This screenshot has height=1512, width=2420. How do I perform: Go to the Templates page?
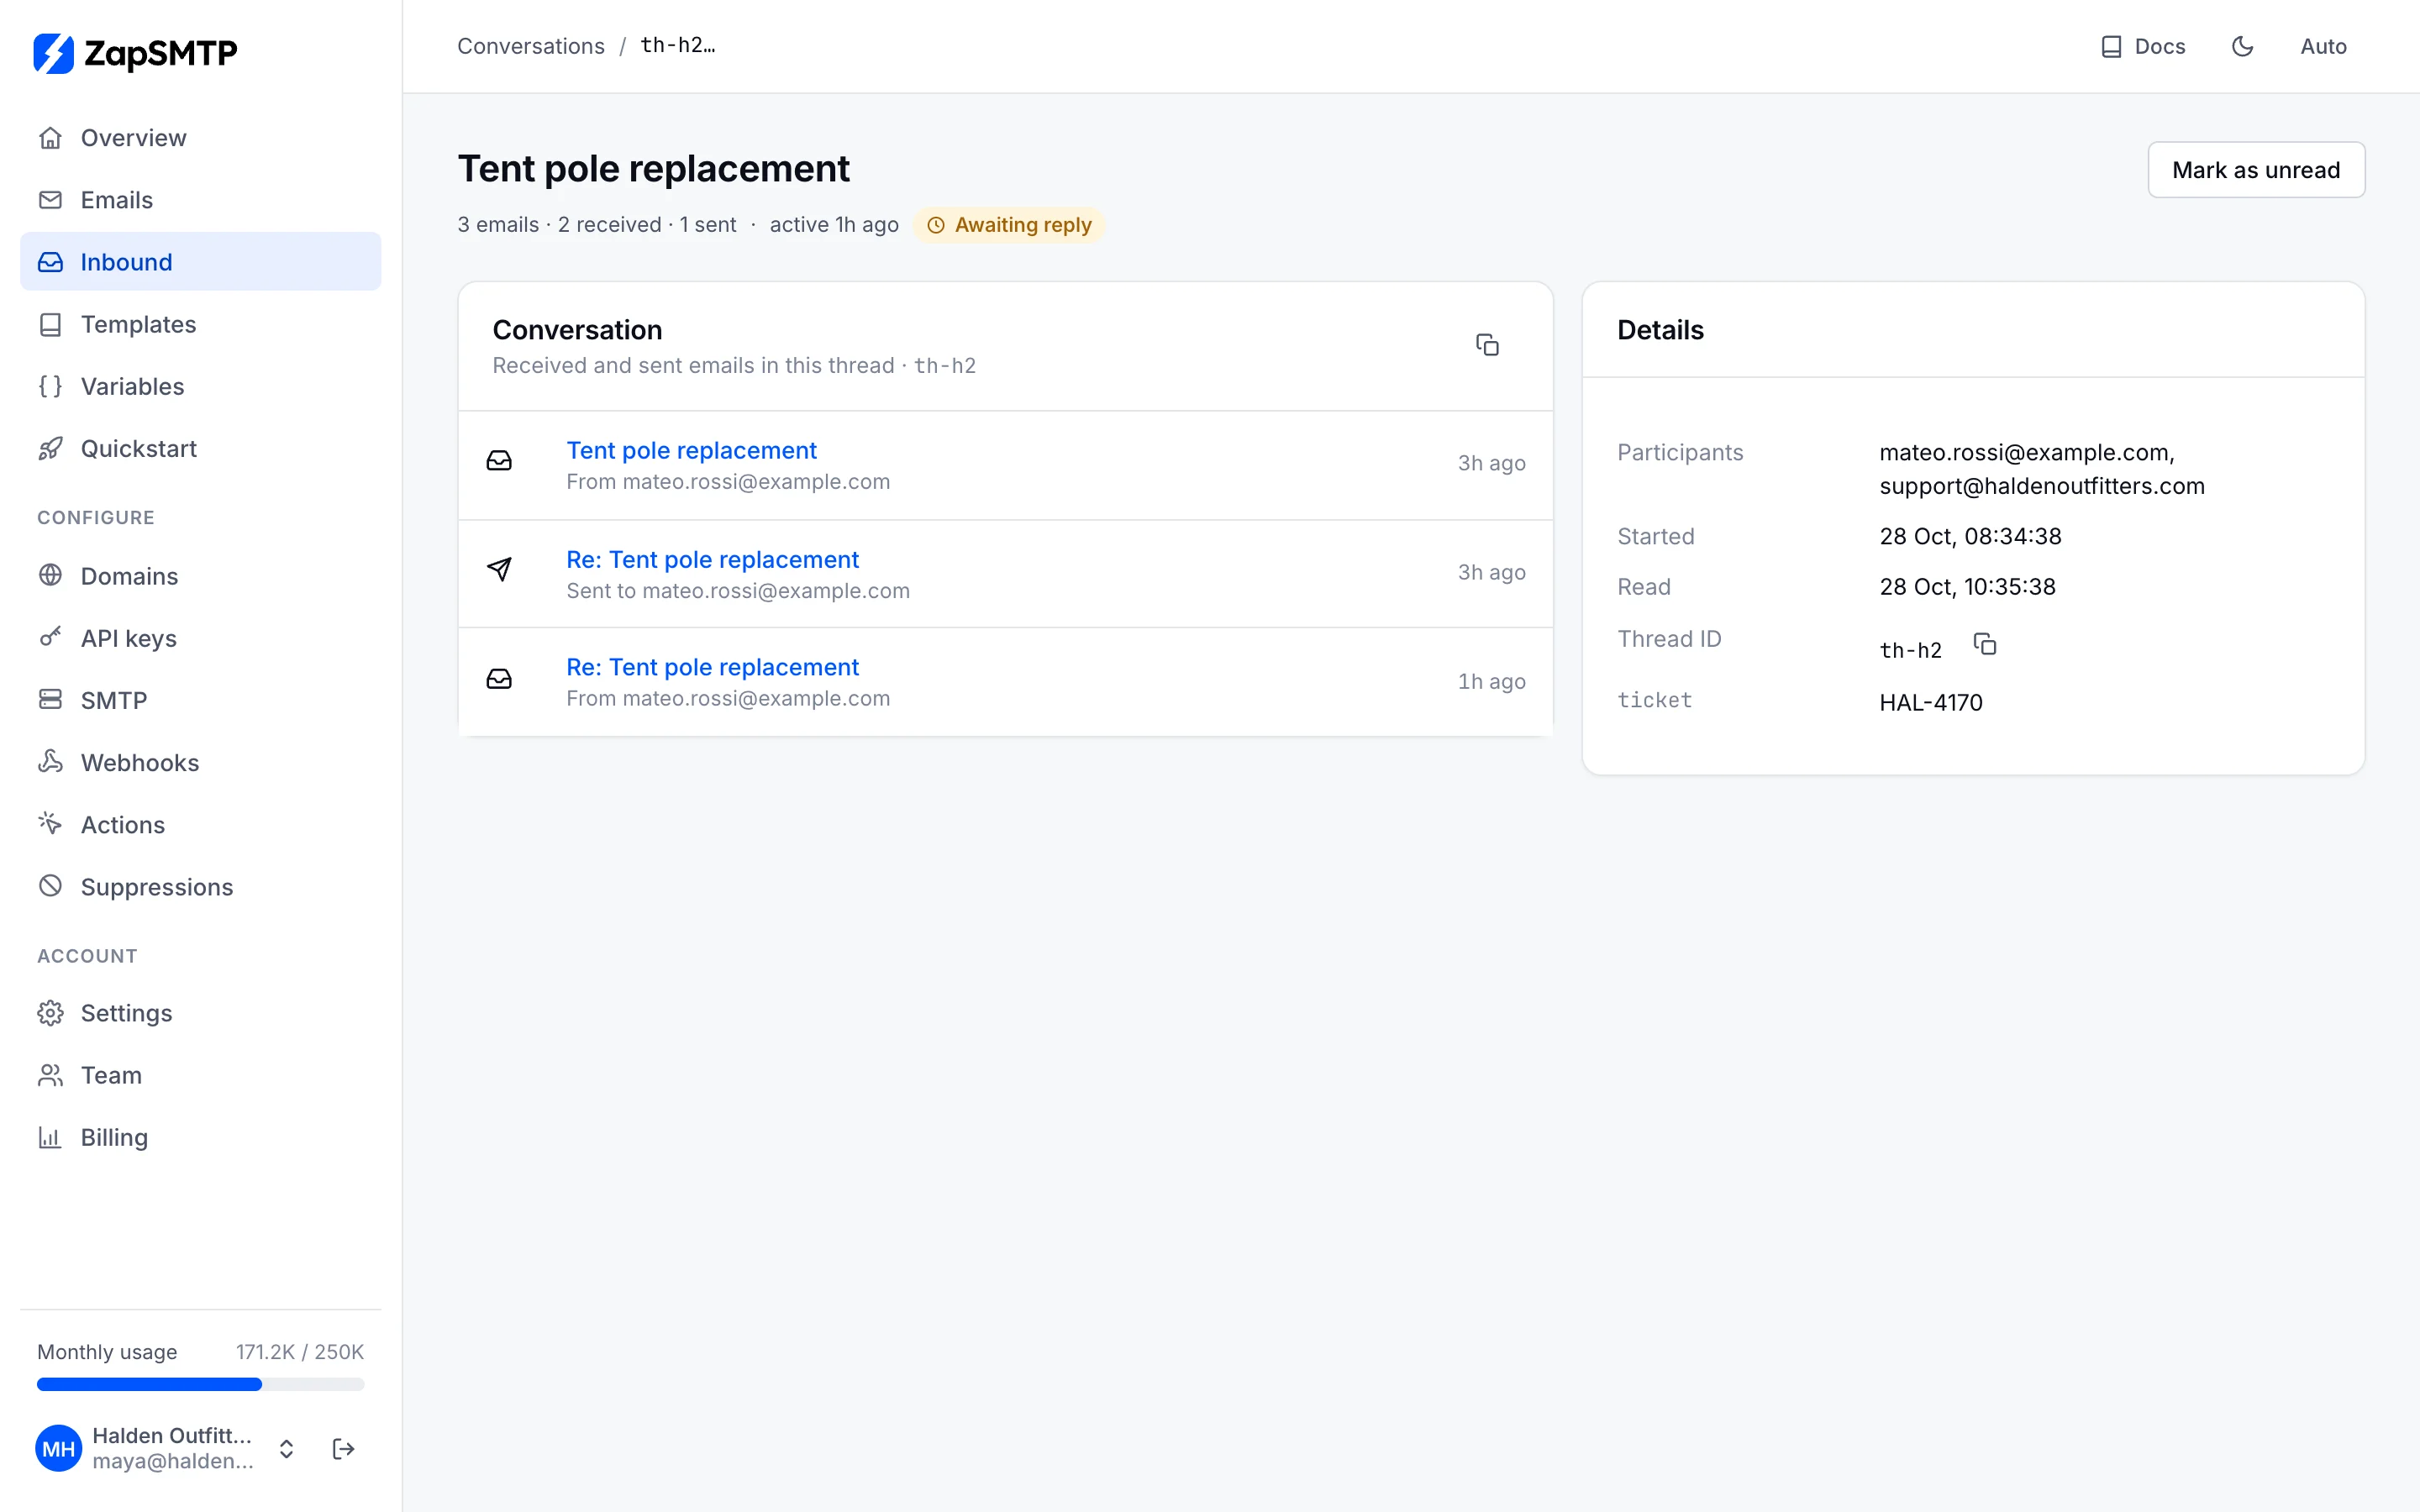click(x=200, y=324)
